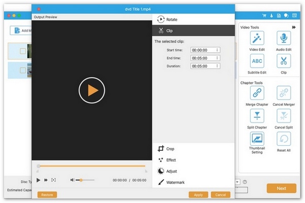The height and width of the screenshot is (203, 305).
Task: Open the Subtitle Edit tool
Action: click(x=257, y=61)
